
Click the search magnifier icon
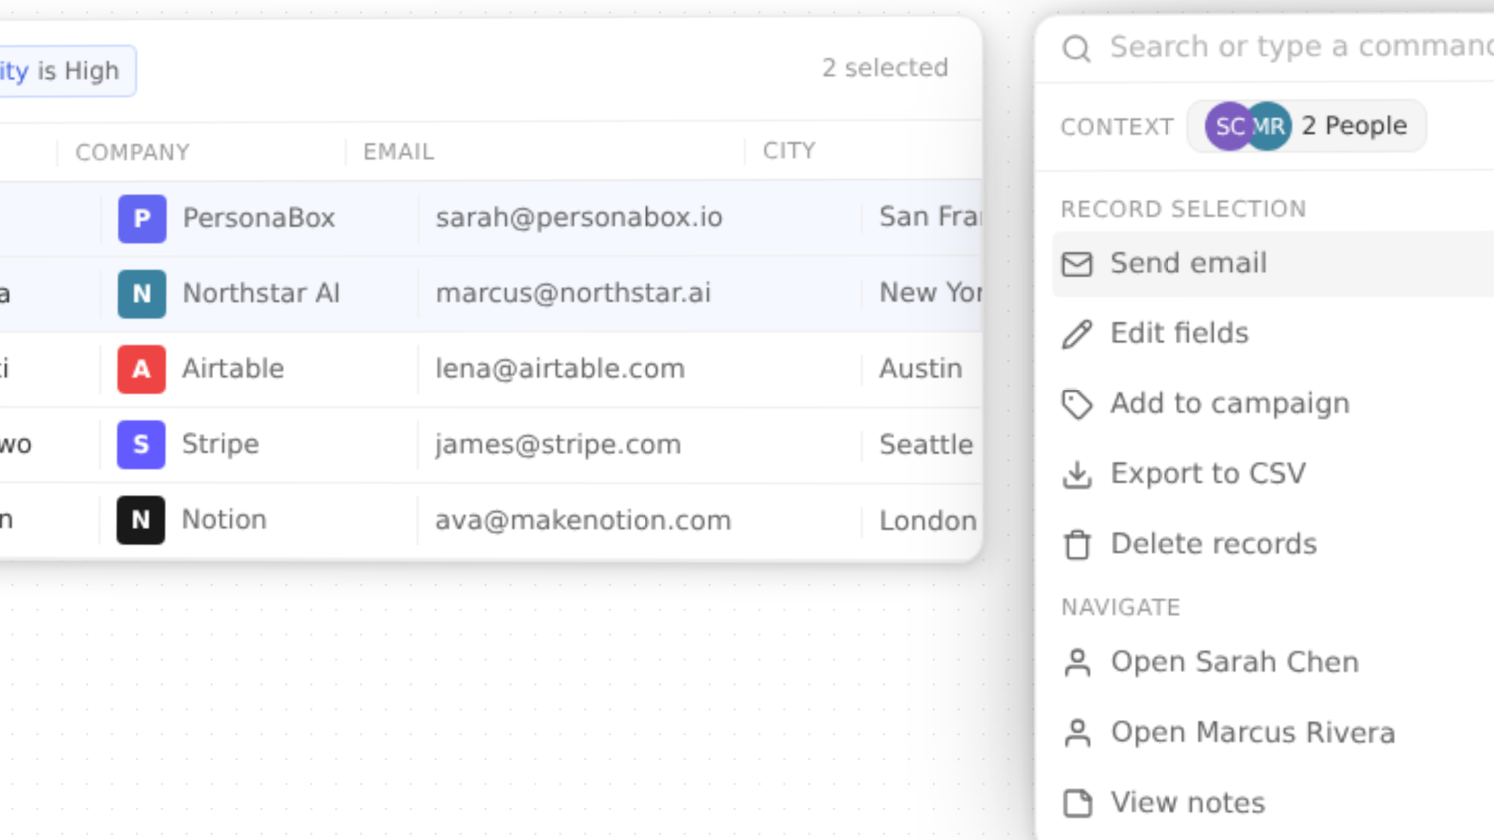coord(1078,48)
